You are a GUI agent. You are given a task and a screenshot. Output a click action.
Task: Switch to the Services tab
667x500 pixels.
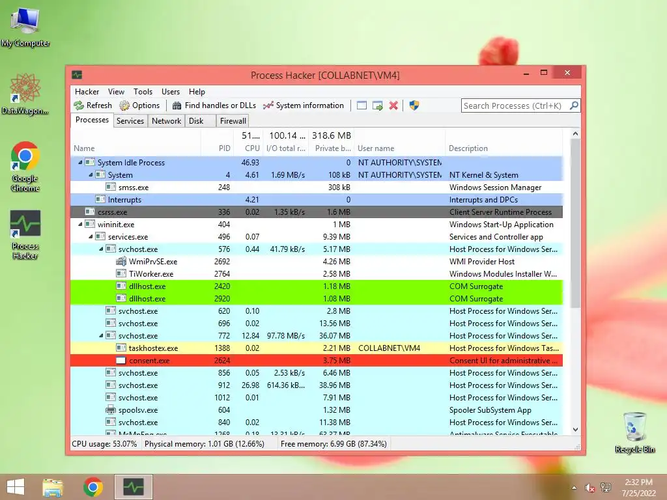point(130,121)
